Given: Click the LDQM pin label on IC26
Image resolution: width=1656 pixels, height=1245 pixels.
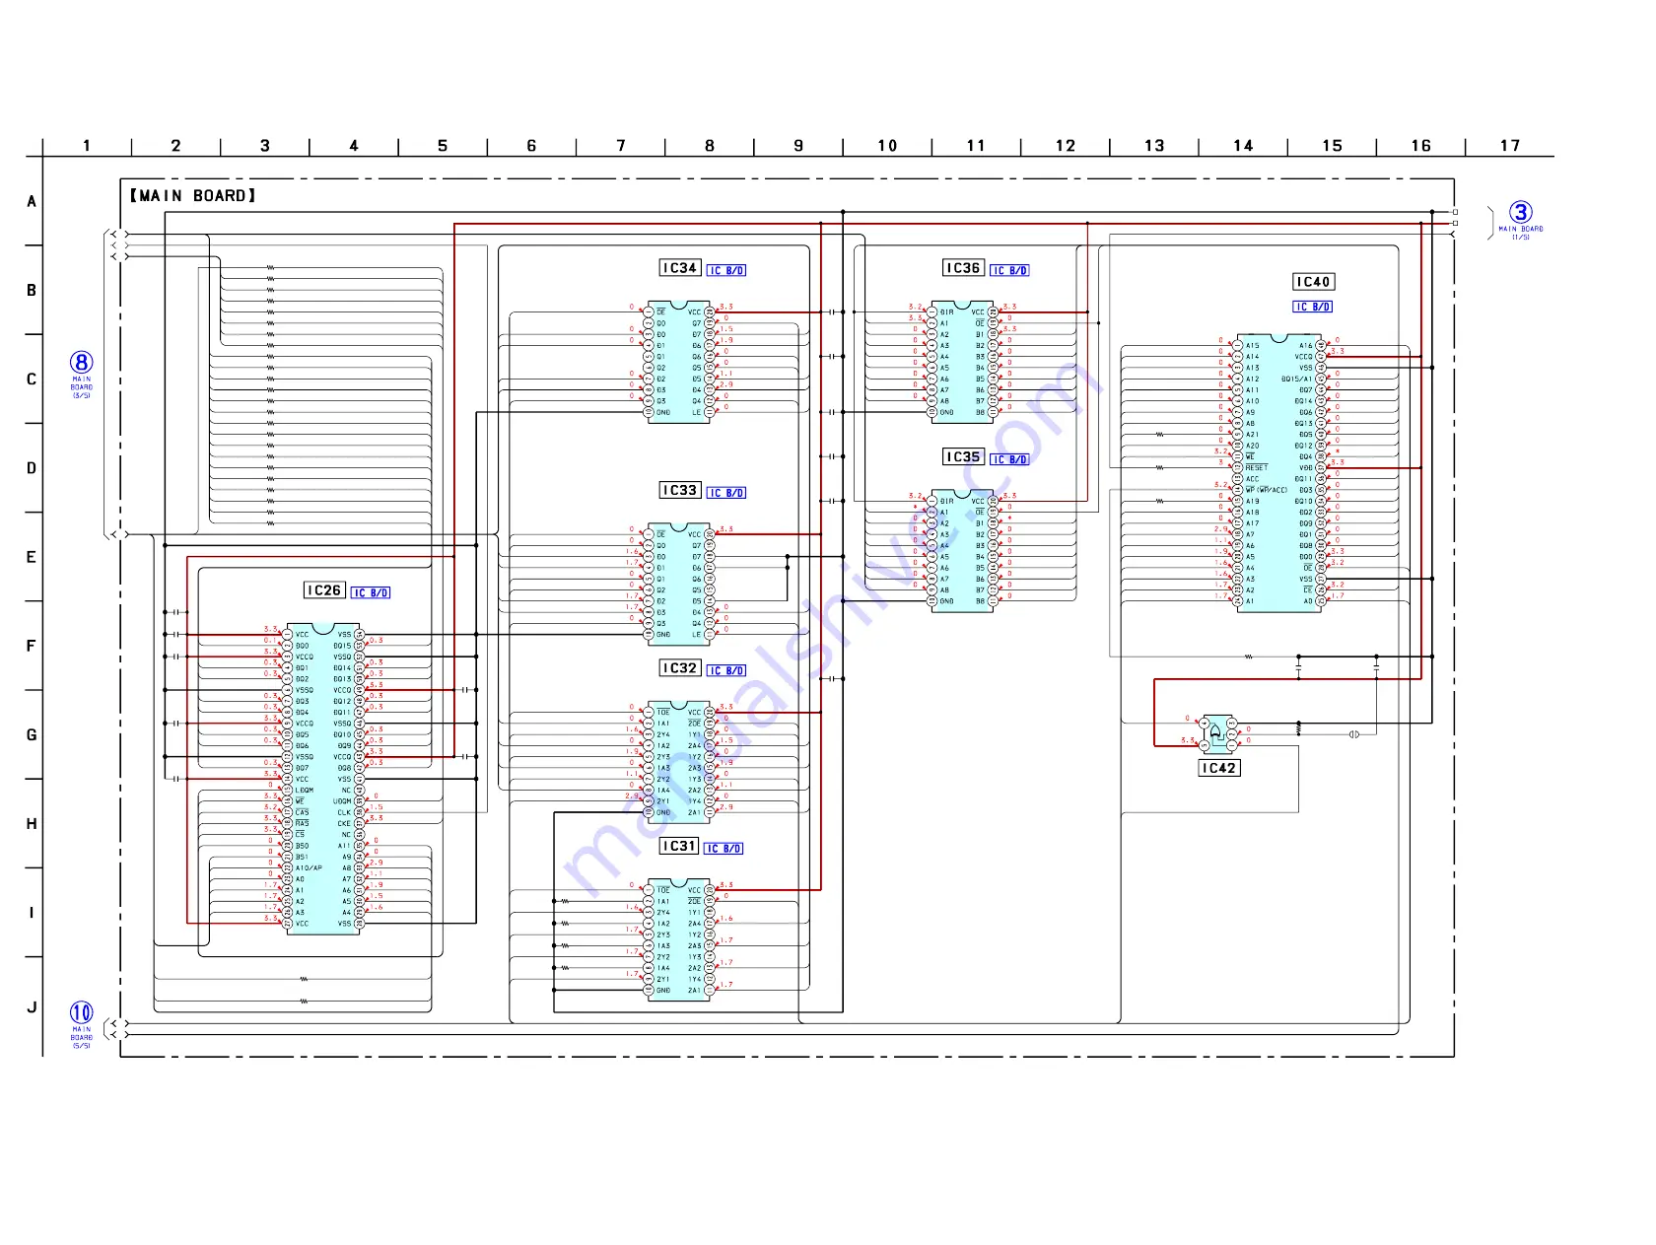Looking at the screenshot, I should point(305,791).
